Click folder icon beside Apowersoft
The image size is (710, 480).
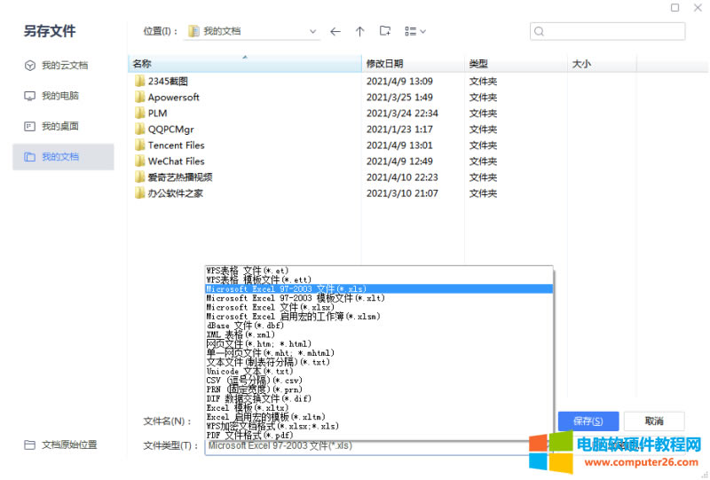pos(140,98)
